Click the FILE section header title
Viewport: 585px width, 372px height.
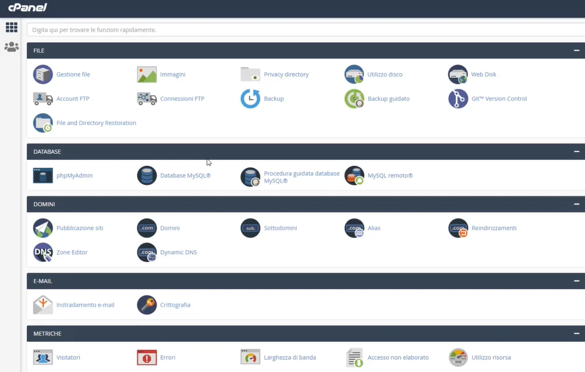39,50
